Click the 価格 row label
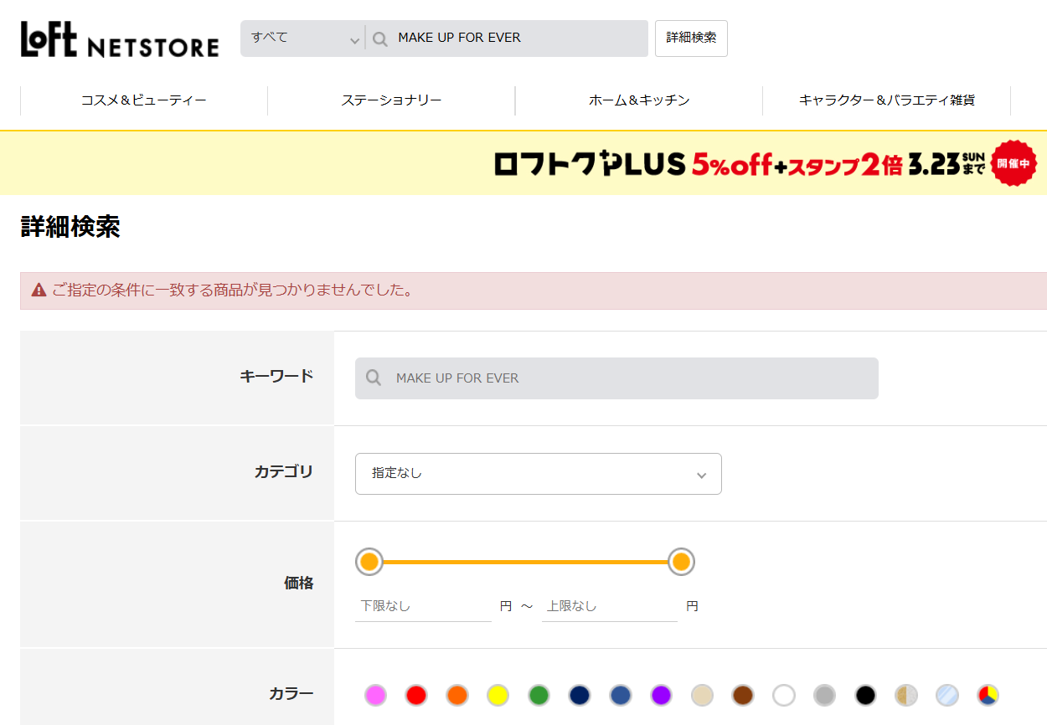The height and width of the screenshot is (725, 1047). pos(299,584)
